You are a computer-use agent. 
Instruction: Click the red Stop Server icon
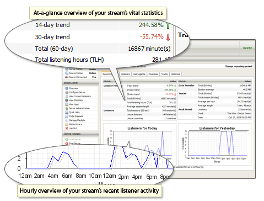(x=67, y=144)
